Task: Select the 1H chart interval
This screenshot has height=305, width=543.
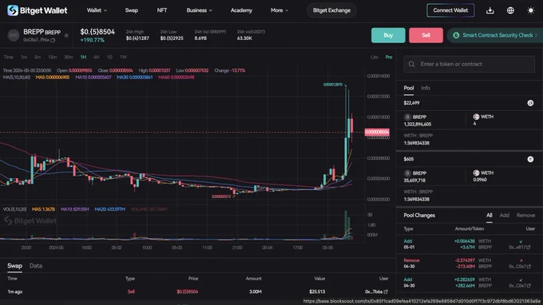Action: (x=83, y=57)
